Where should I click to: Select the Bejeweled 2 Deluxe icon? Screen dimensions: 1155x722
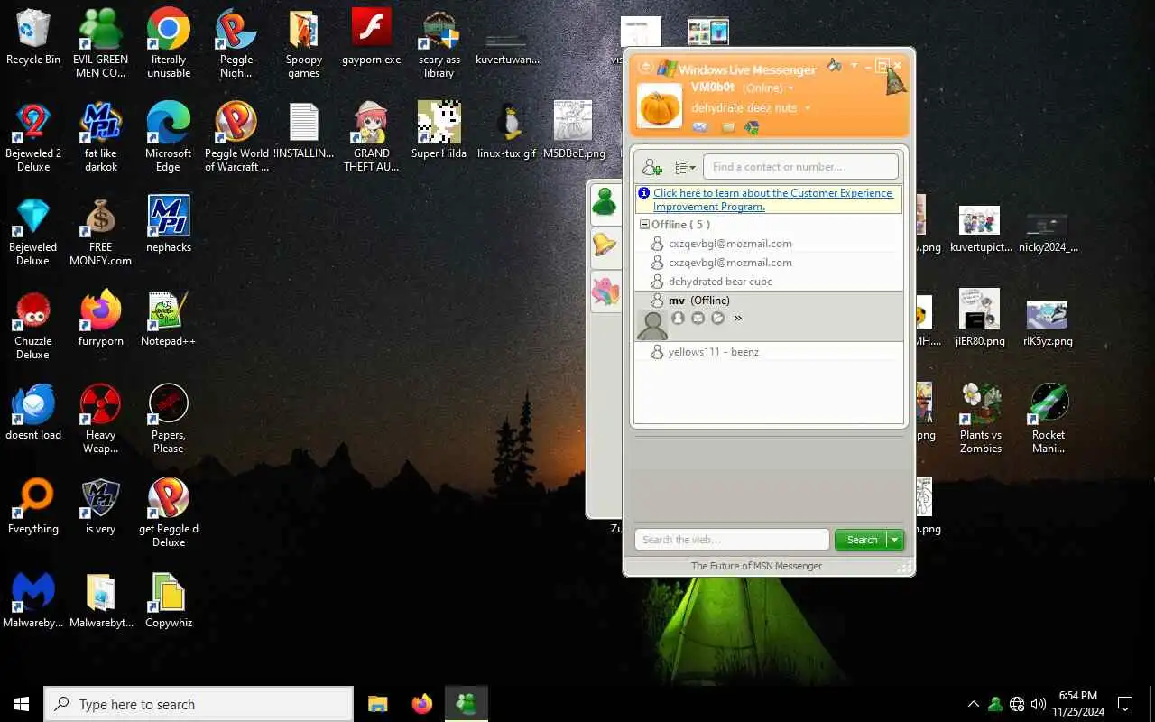point(33,137)
